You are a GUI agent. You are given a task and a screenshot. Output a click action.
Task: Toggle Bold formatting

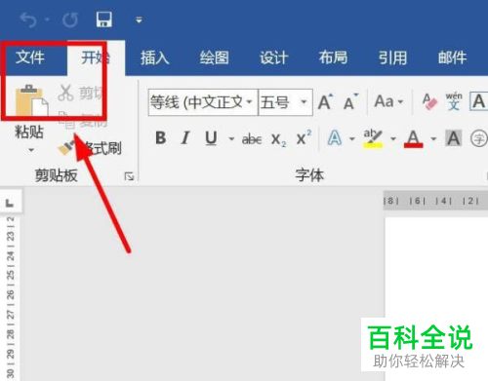point(161,138)
